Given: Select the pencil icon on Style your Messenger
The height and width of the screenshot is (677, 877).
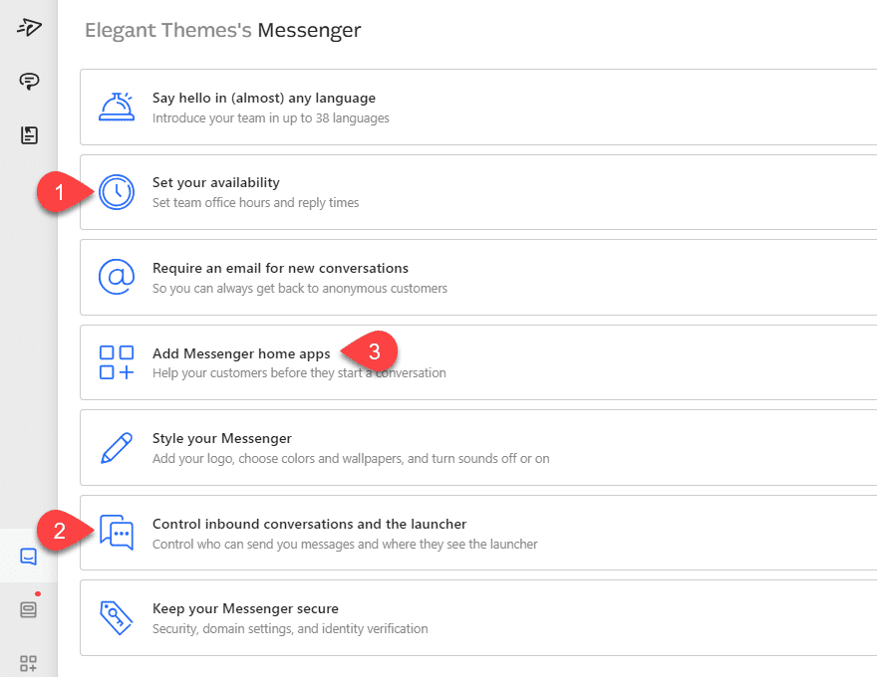Looking at the screenshot, I should coord(117,447).
